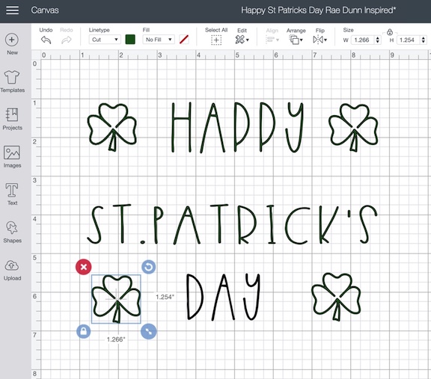Open the Arrange dropdown
This screenshot has width=431, height=379.
296,40
